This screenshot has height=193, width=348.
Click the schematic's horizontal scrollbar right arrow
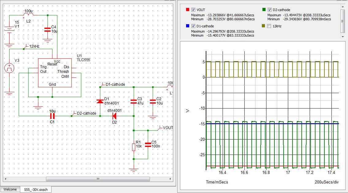(x=170, y=179)
